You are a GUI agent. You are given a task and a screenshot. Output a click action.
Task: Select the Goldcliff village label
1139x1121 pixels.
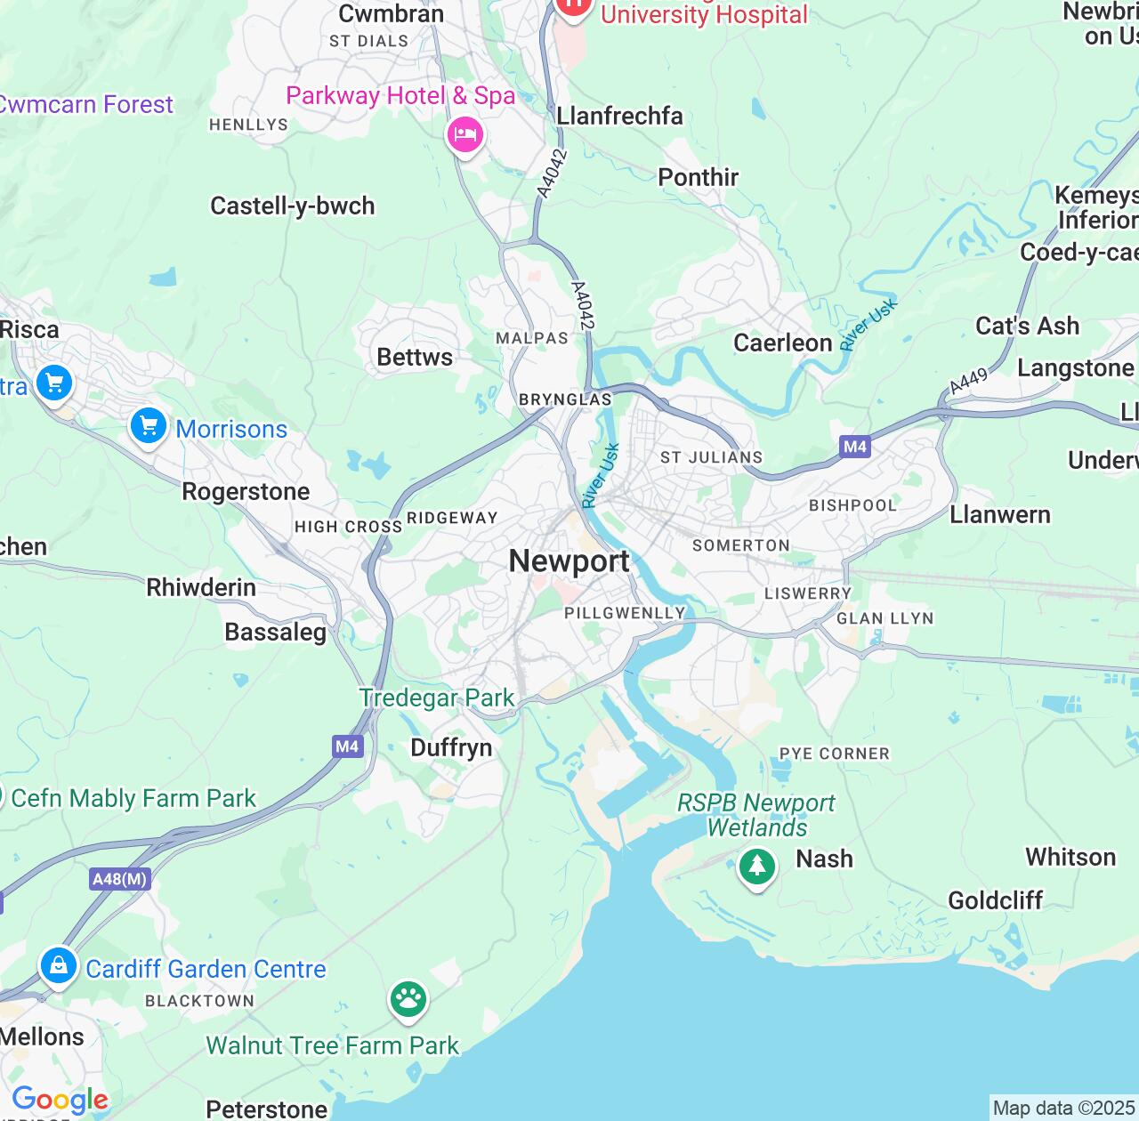[x=996, y=900]
